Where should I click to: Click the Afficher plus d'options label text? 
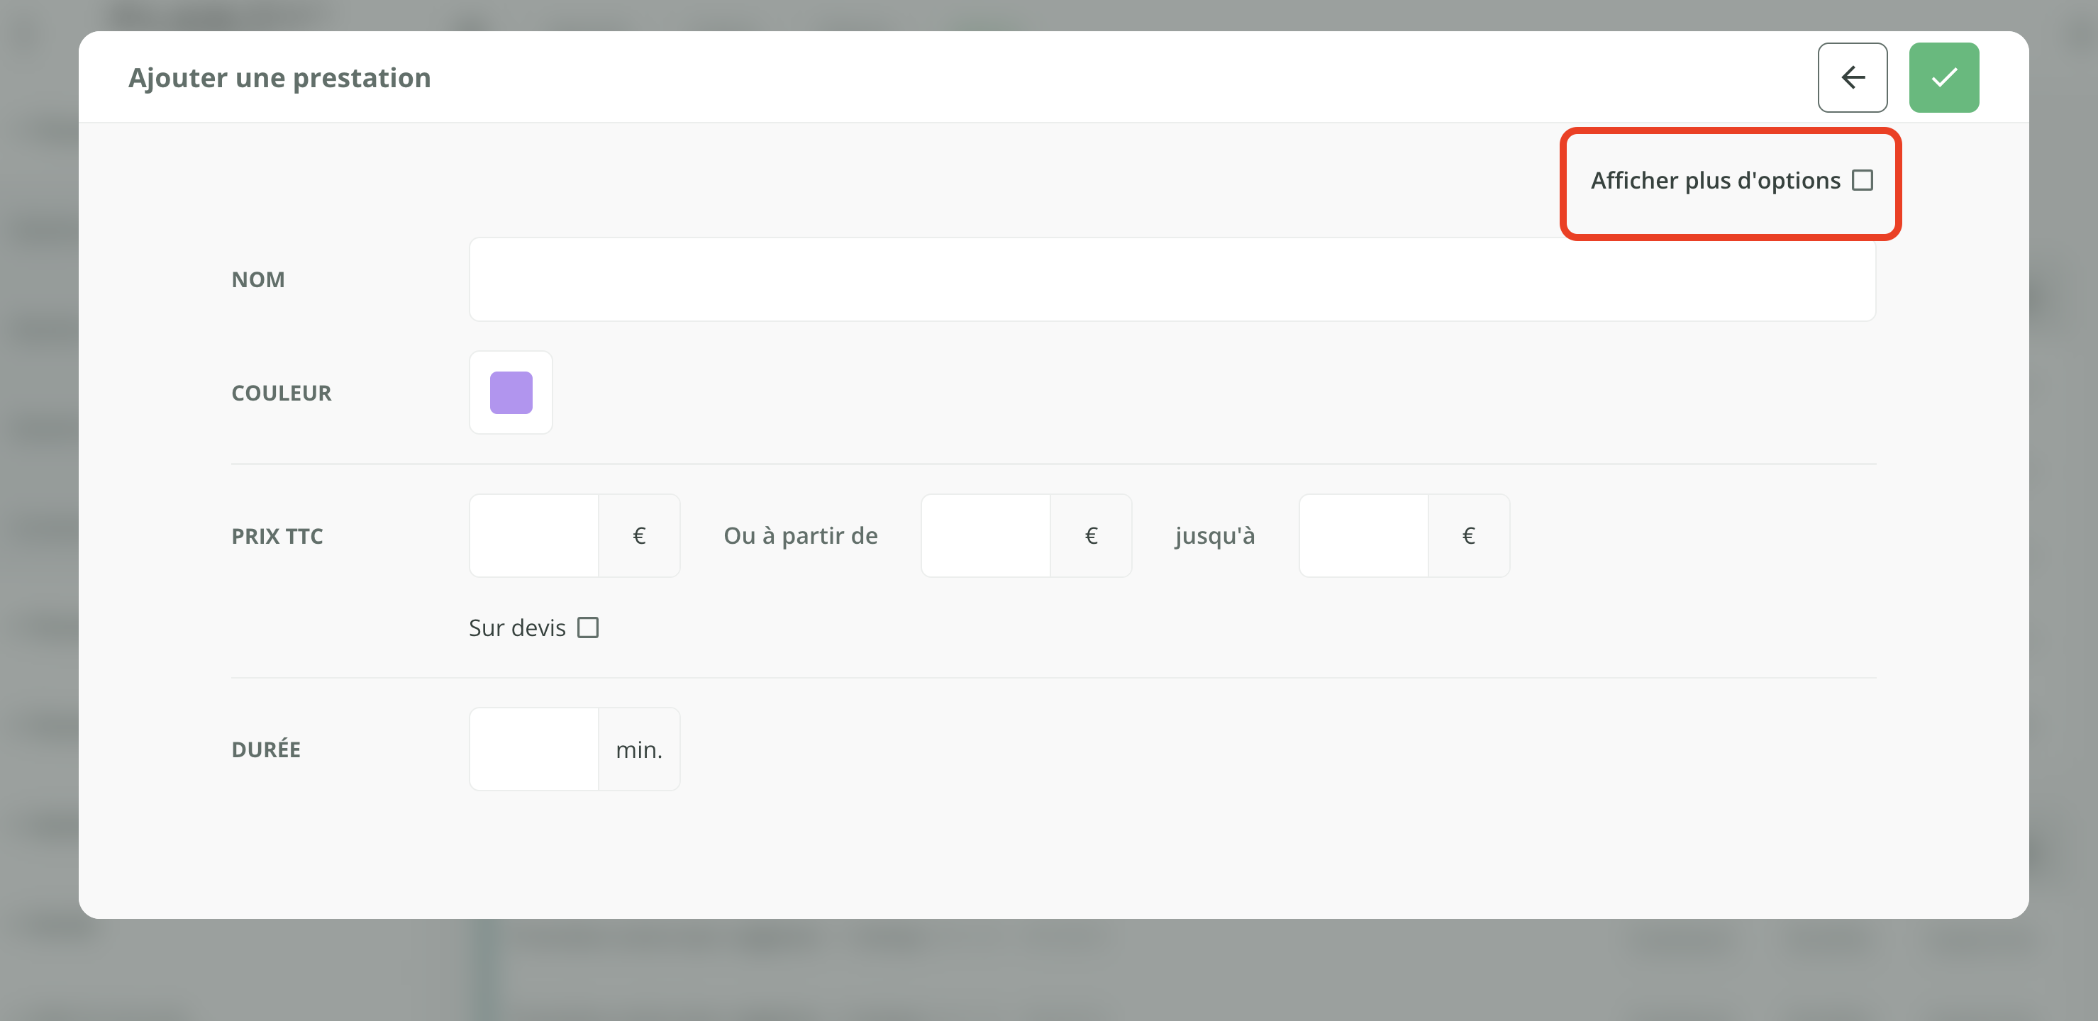click(1715, 180)
